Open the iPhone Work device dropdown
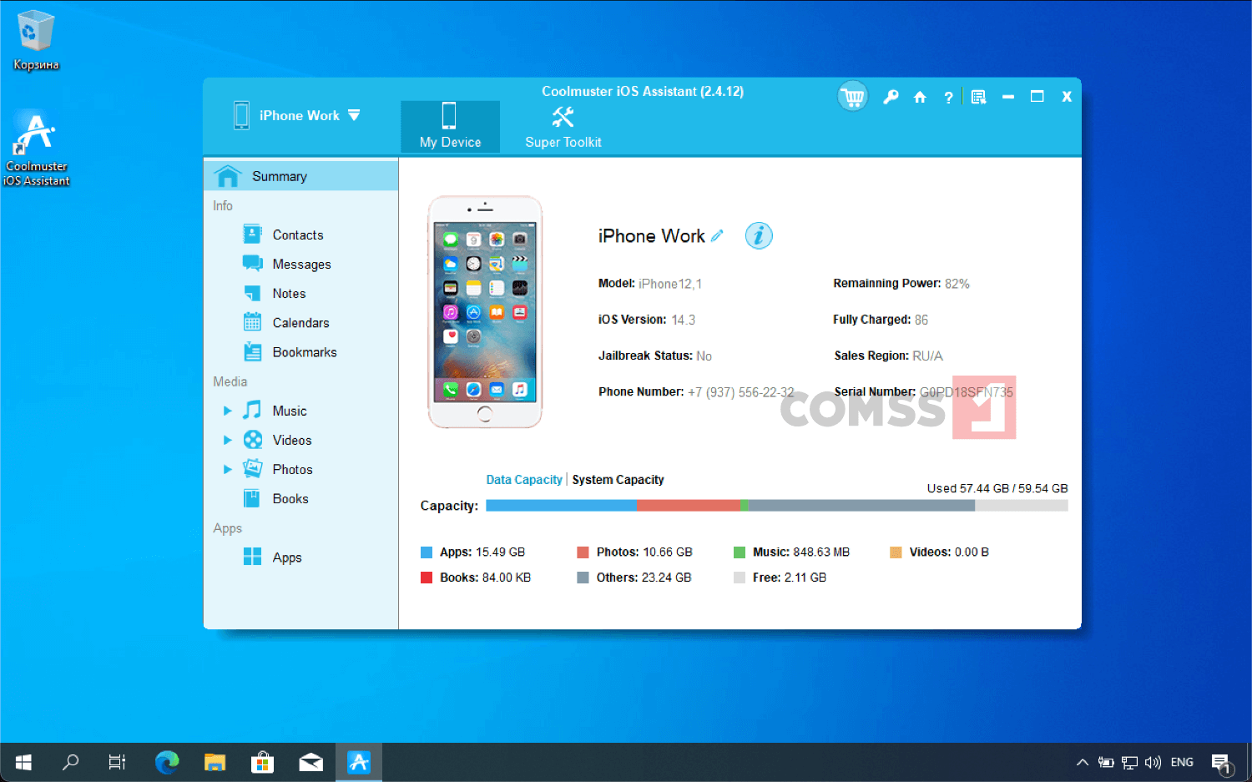Viewport: 1252px width, 782px height. (x=354, y=115)
